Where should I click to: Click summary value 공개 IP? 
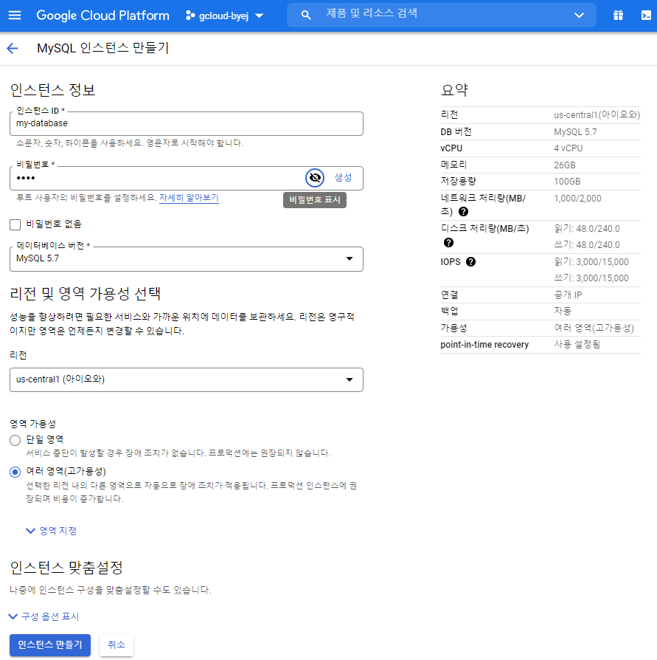(568, 295)
